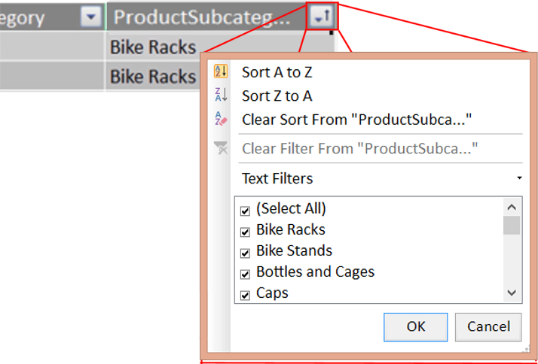Image resolution: width=538 pixels, height=364 pixels.
Task: Click the filter list scroll up arrow
Action: (512, 206)
